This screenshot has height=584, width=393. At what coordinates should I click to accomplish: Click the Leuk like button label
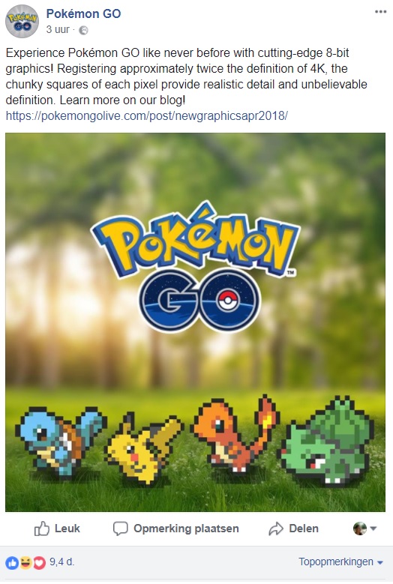[x=67, y=529]
